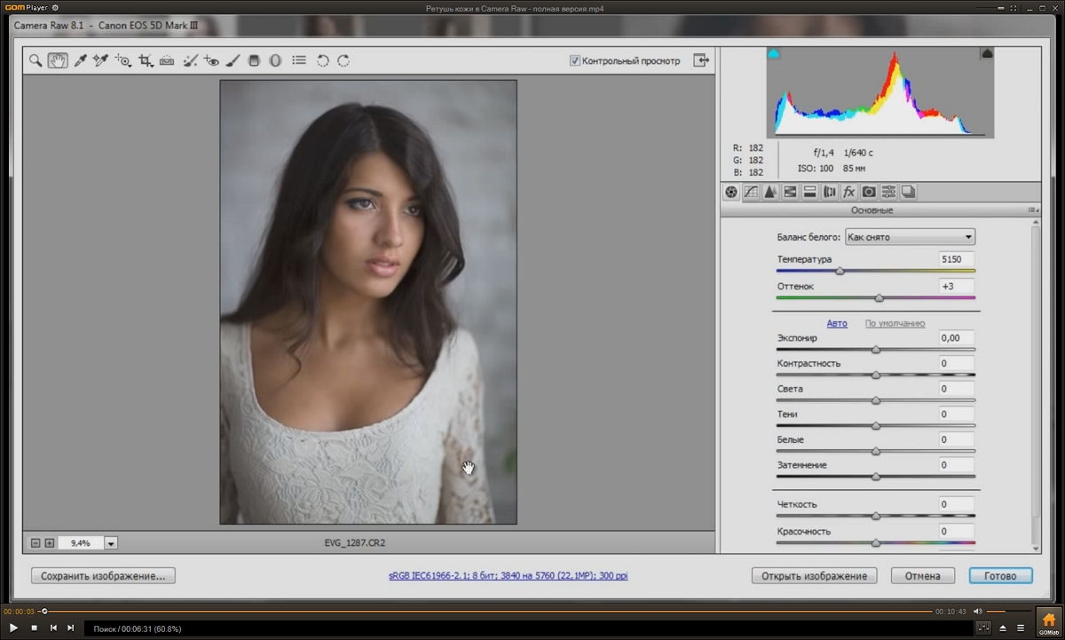Click the Экспонир value field
The image size is (1065, 640).
click(x=957, y=338)
